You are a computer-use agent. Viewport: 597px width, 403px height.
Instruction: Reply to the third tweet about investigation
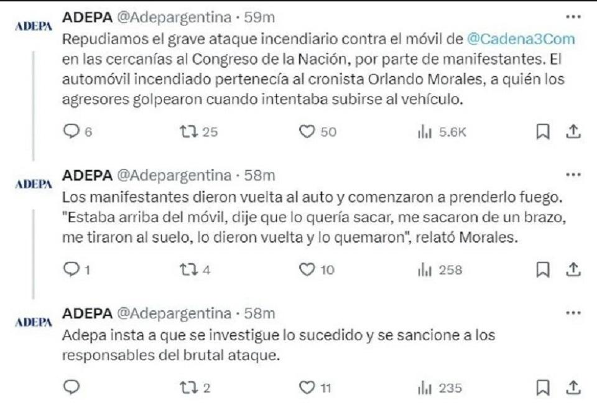click(x=73, y=387)
